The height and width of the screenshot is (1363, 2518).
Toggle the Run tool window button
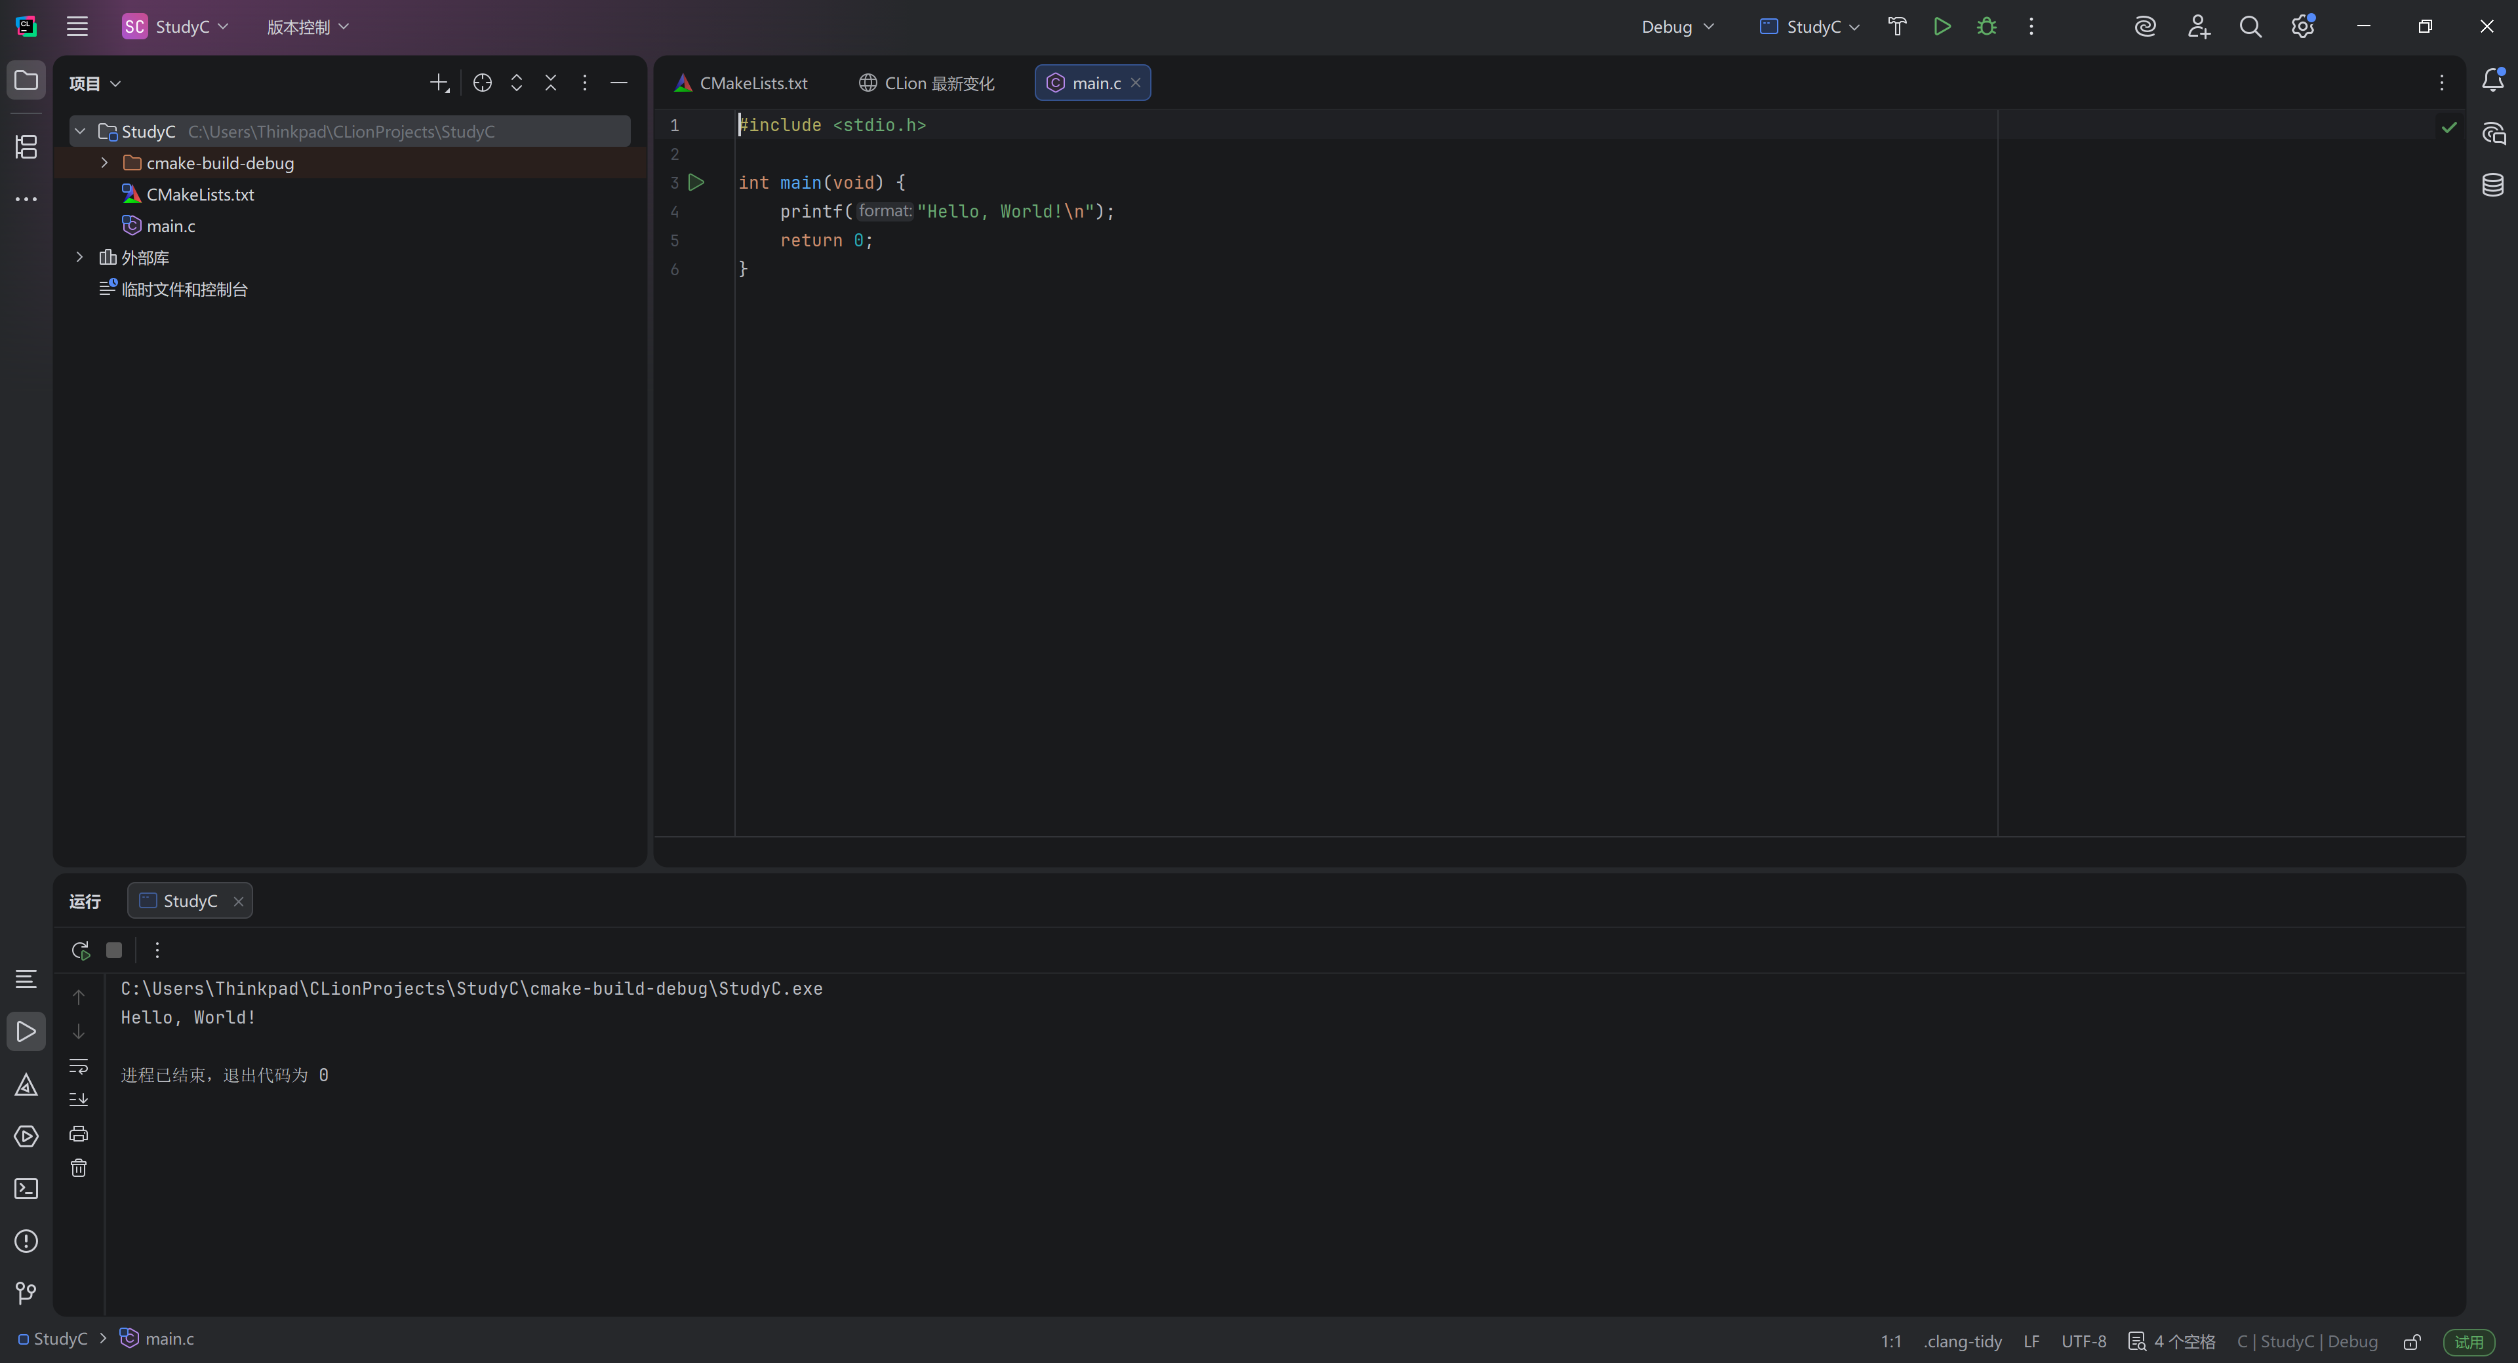[26, 1032]
